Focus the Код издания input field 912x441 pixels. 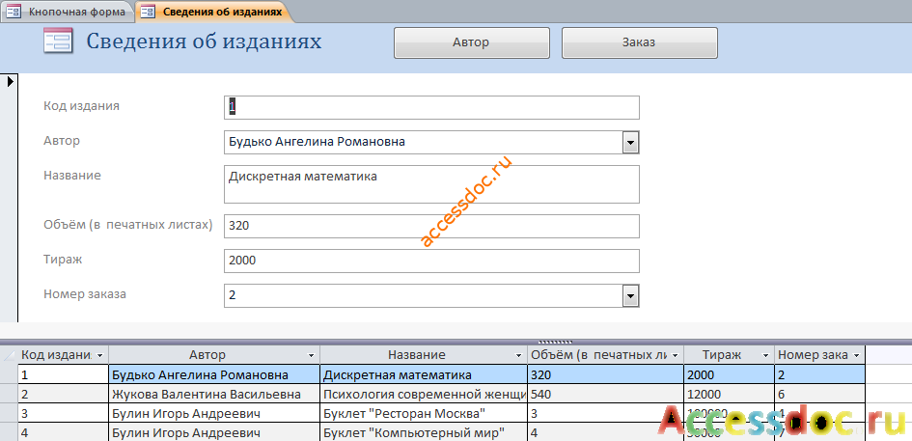pyautogui.click(x=431, y=108)
